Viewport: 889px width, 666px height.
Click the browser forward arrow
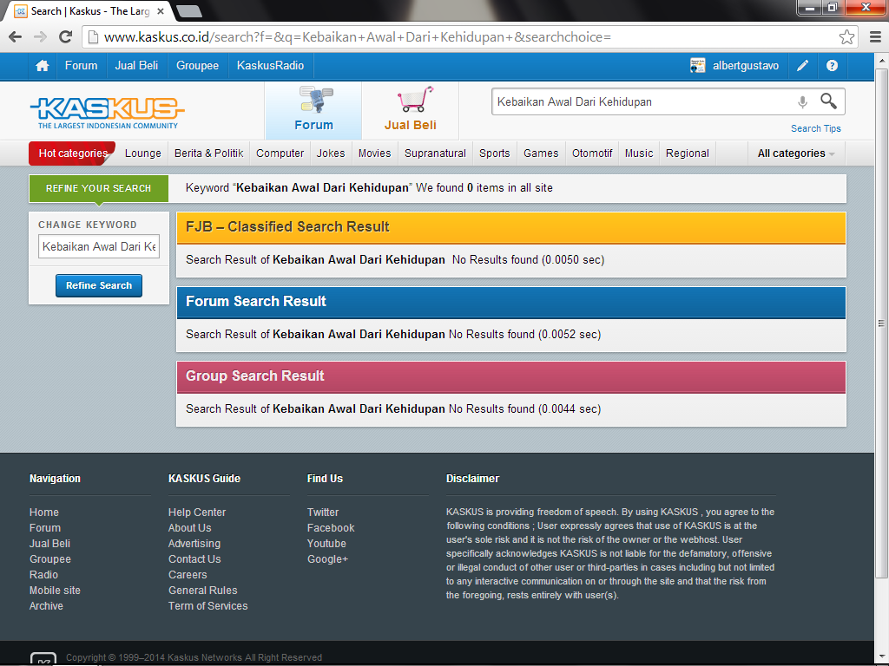pos(40,37)
